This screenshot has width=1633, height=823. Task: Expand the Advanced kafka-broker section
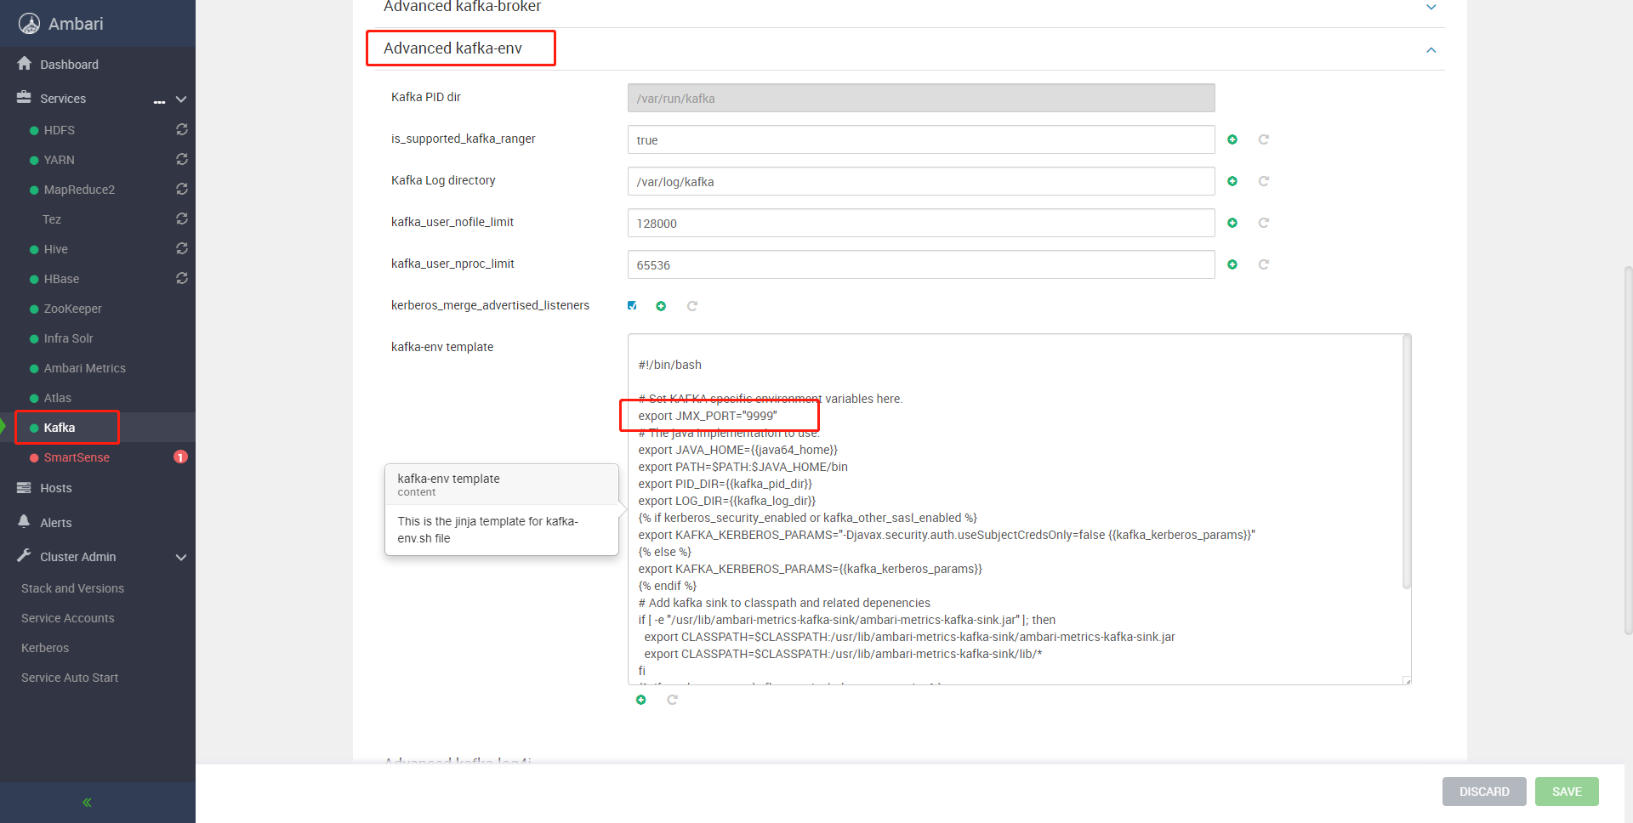pyautogui.click(x=1431, y=7)
